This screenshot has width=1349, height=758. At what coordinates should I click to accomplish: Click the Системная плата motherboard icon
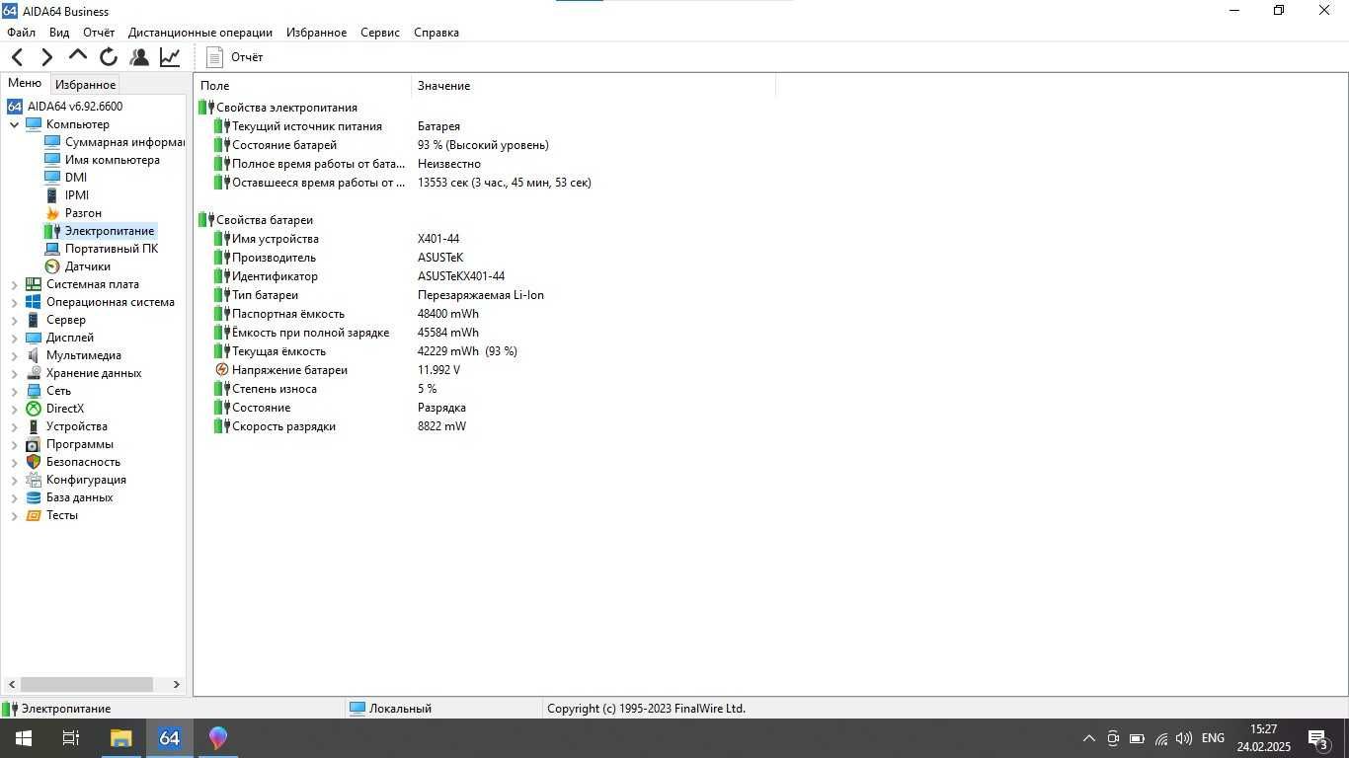click(34, 284)
